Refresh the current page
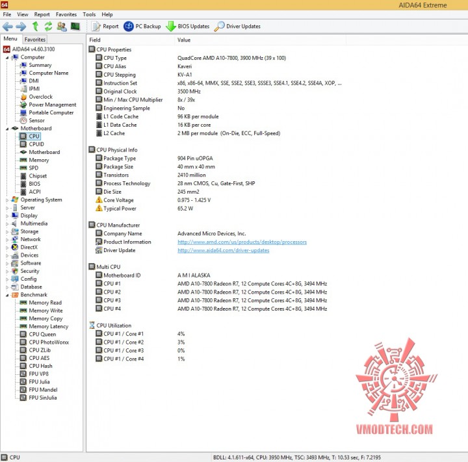Viewport: 468px width, 462px height. [x=48, y=26]
